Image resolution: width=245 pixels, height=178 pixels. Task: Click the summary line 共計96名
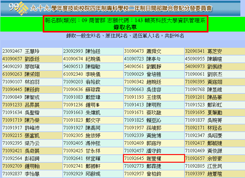point(125,36)
